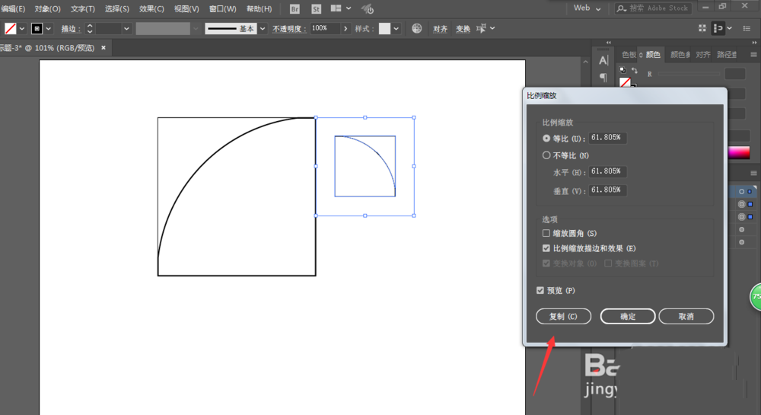Open the graphic style (样式) dropdown
Screen dimensions: 761x415
tap(396, 29)
